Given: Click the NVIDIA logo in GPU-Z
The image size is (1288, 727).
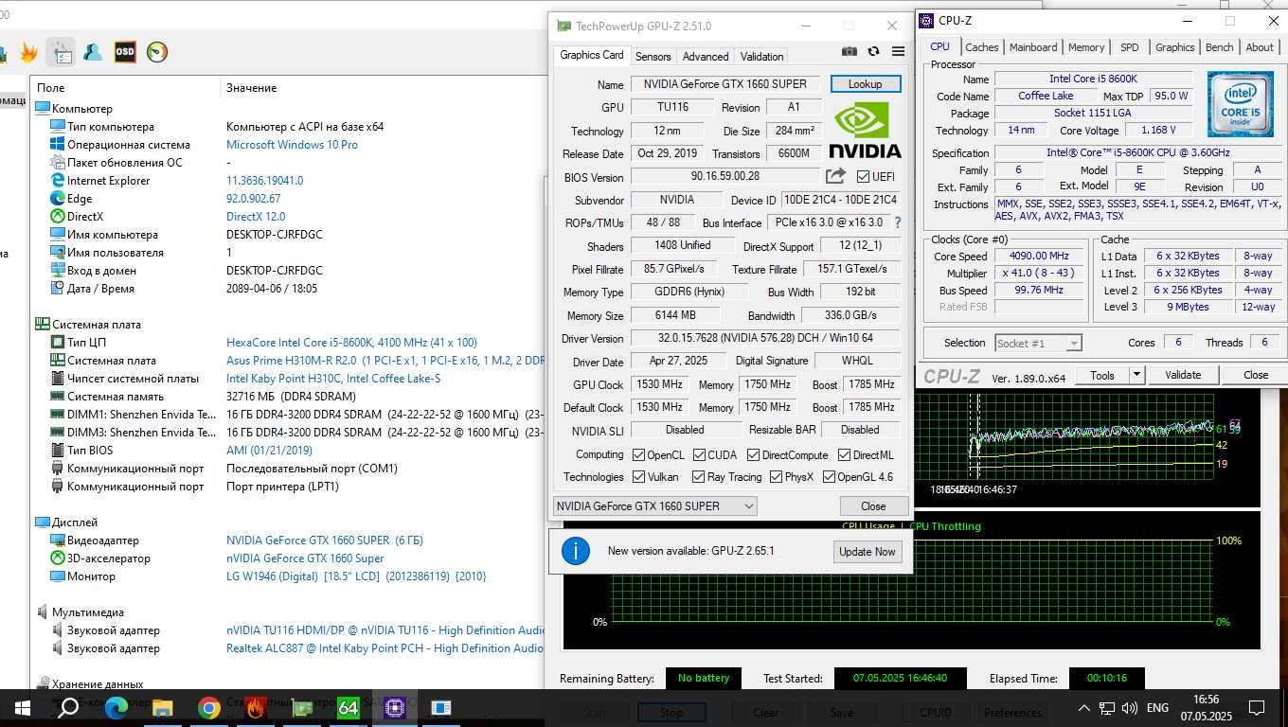Looking at the screenshot, I should (865, 131).
